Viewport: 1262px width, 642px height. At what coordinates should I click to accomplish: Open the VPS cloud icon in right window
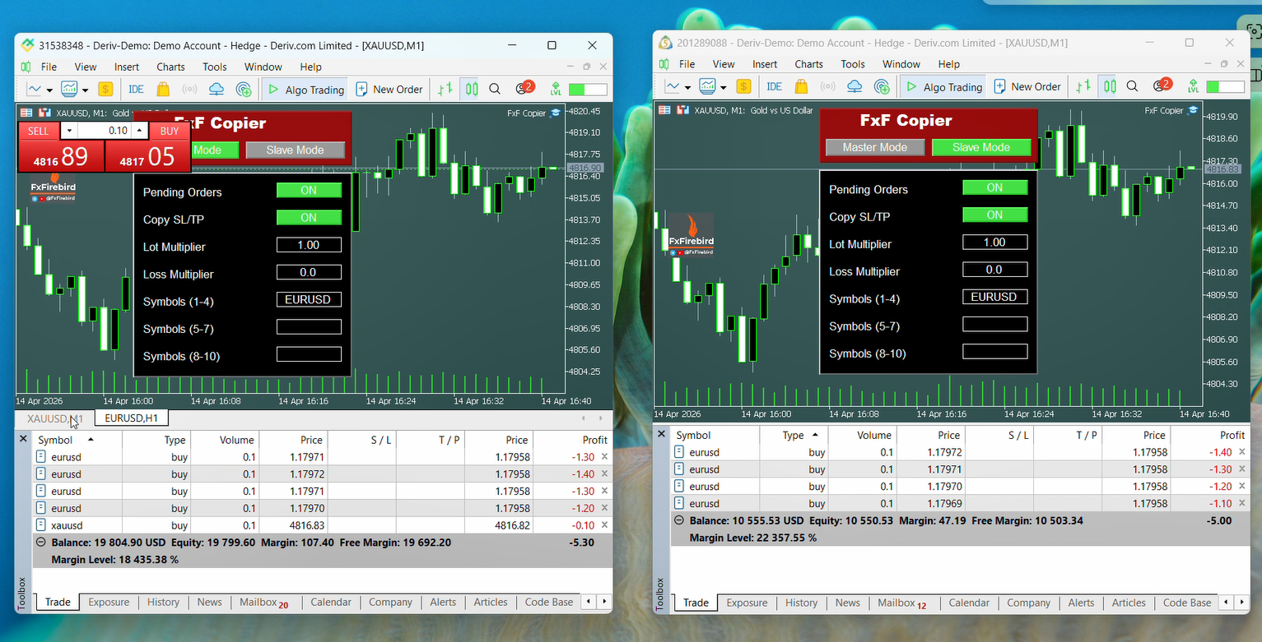[855, 86]
